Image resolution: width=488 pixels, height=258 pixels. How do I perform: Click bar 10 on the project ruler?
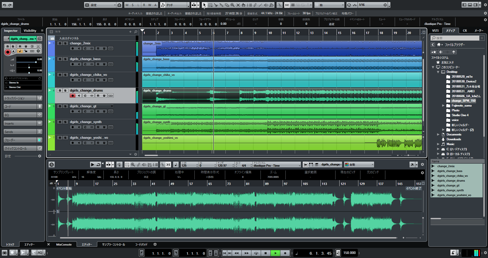pyautogui.click(x=270, y=33)
